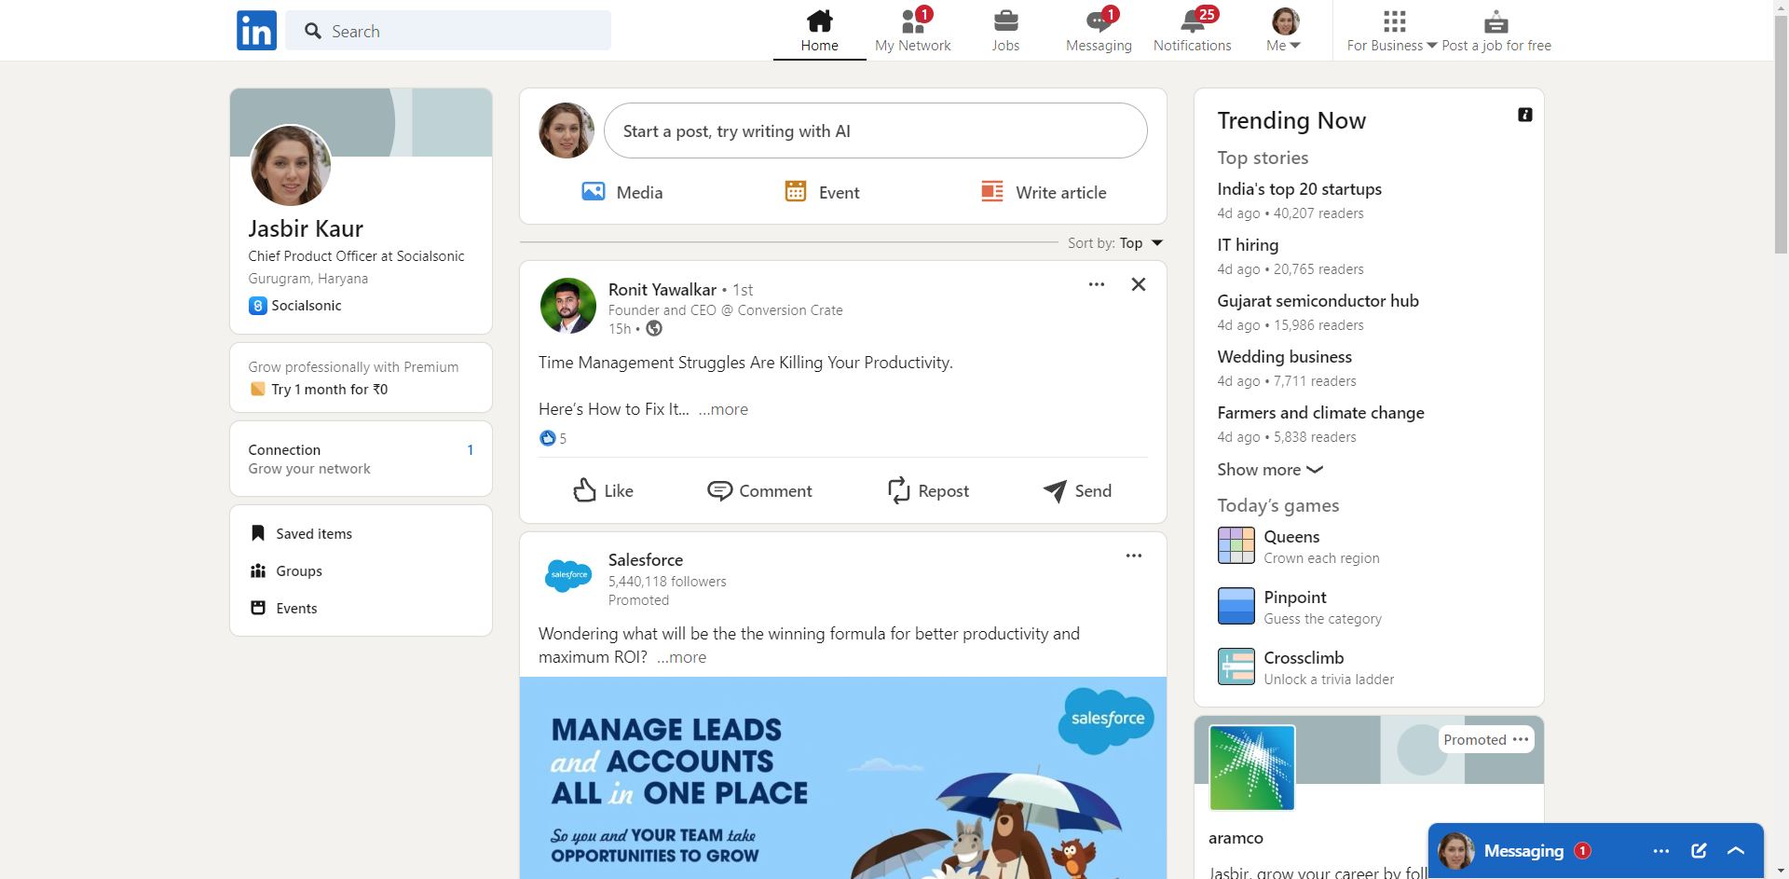Open the Home tab
This screenshot has height=879, width=1789.
819,31
